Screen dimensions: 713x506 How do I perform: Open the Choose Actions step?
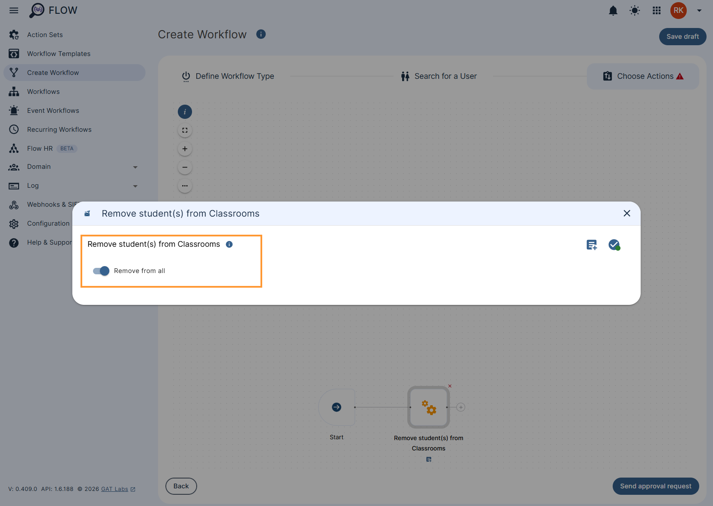point(642,76)
